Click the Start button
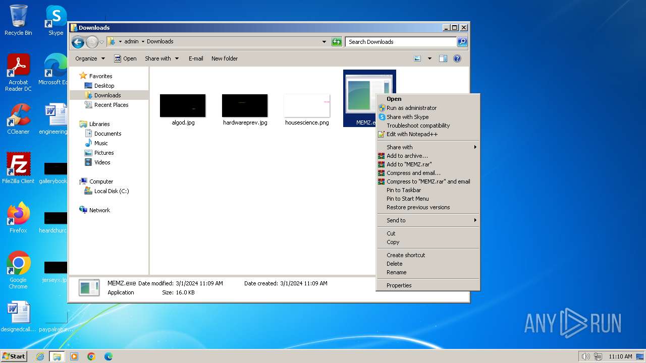Viewport: 646px width, 363px height. (x=14, y=356)
